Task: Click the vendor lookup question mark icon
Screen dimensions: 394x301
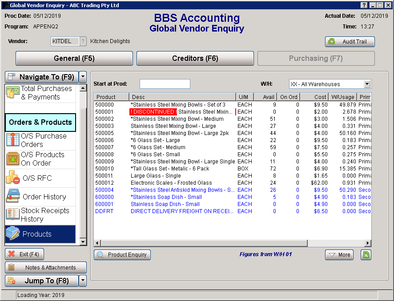Action: click(83, 41)
